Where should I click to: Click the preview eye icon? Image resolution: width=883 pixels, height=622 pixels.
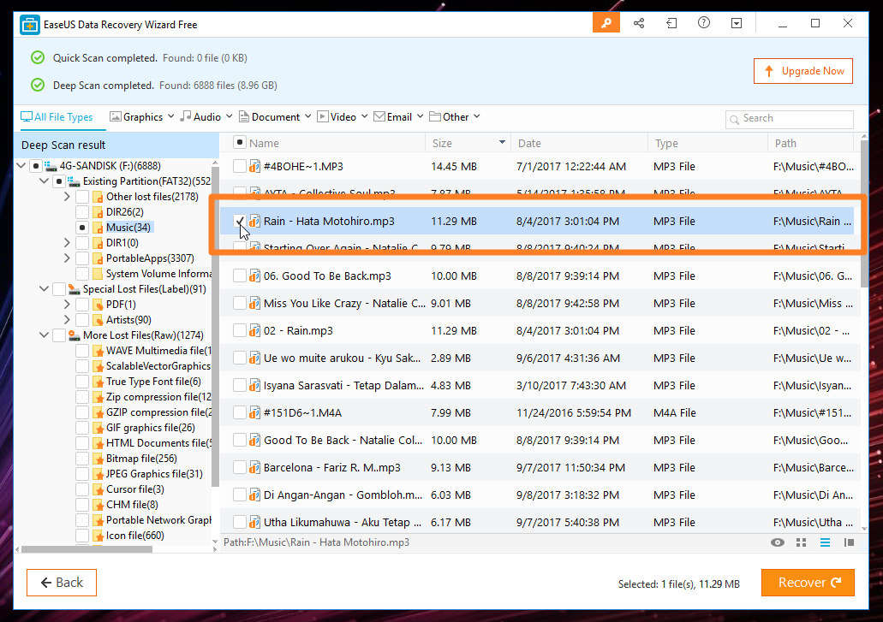coord(778,542)
